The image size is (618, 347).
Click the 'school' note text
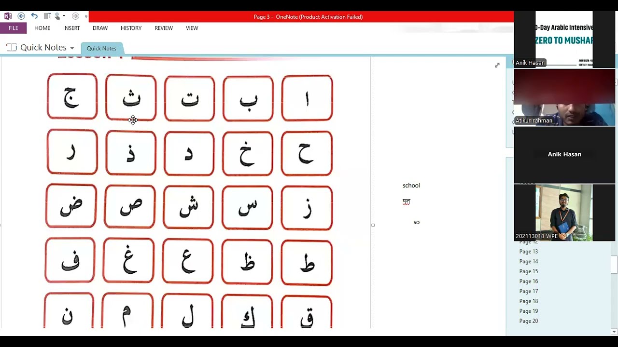point(411,185)
